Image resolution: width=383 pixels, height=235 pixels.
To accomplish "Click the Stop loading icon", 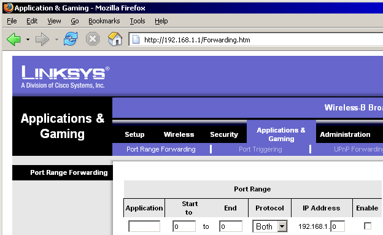I will (x=93, y=39).
